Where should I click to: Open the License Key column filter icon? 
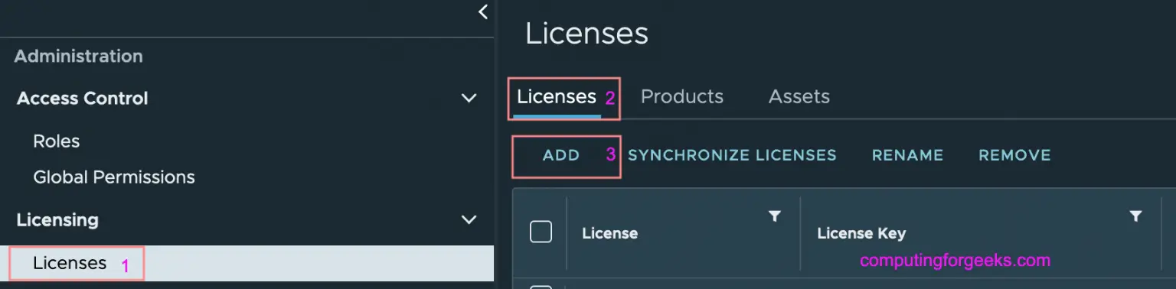[1136, 216]
